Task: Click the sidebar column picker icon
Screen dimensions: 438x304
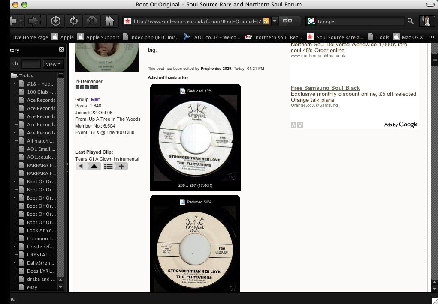Action: pyautogui.click(x=60, y=75)
